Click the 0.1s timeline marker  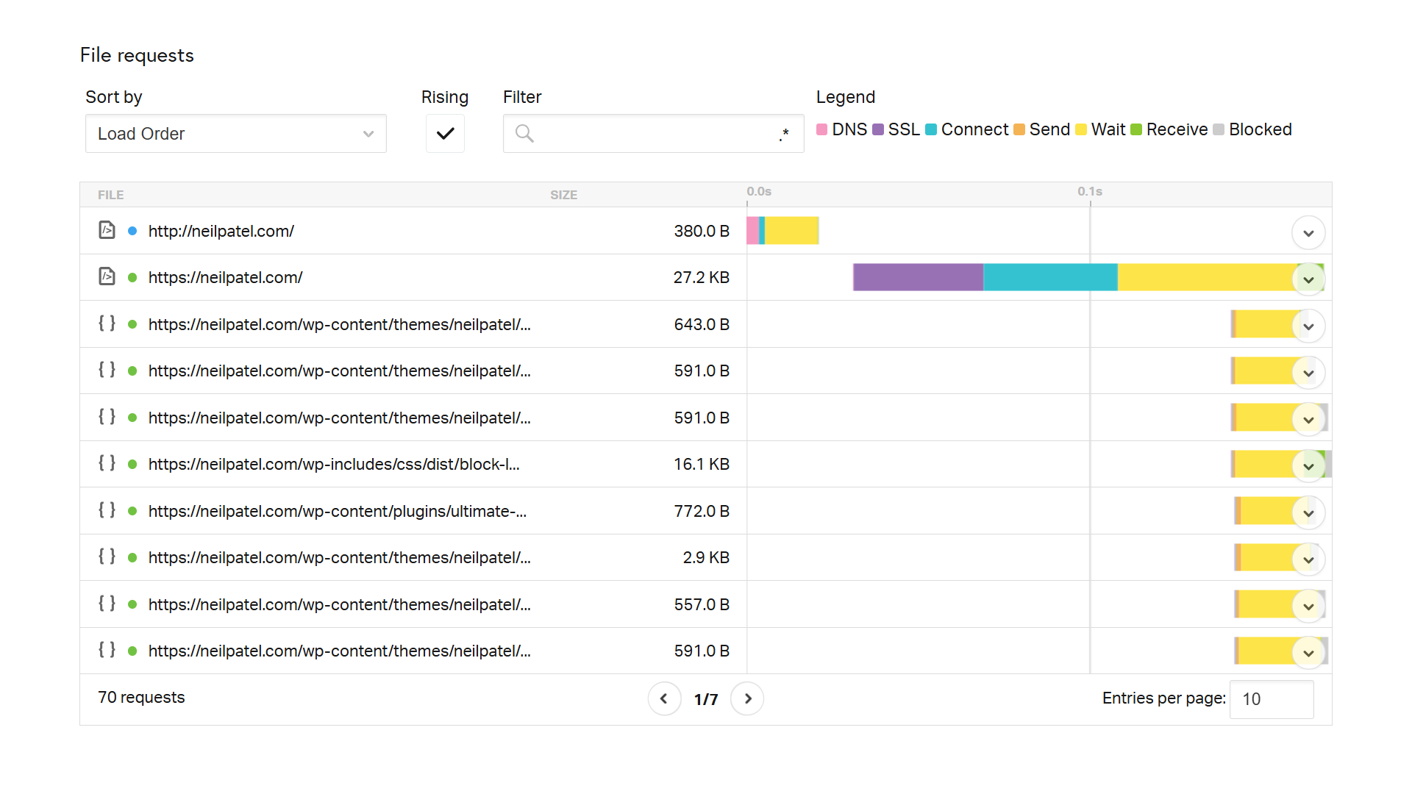pos(1090,191)
